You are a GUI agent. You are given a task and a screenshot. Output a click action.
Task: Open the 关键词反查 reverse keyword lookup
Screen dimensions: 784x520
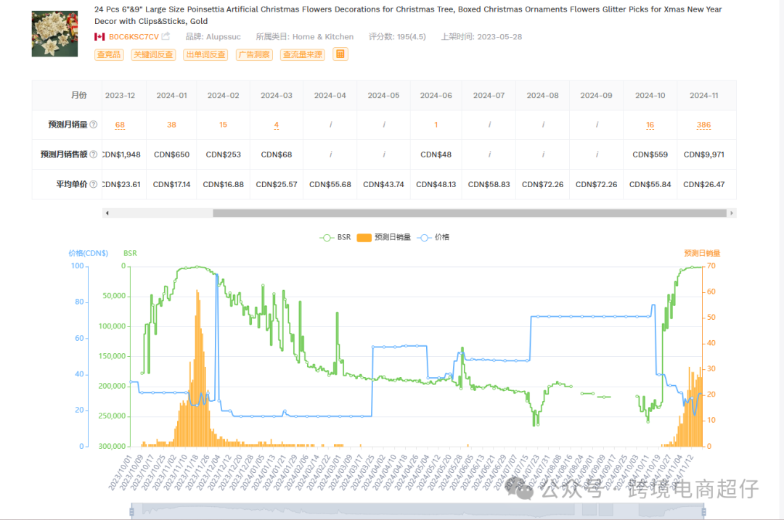(x=153, y=54)
